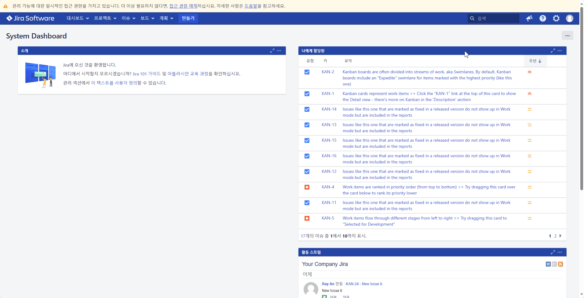584x298 pixels.
Task: Expand the 보드 menu
Action: (147, 18)
